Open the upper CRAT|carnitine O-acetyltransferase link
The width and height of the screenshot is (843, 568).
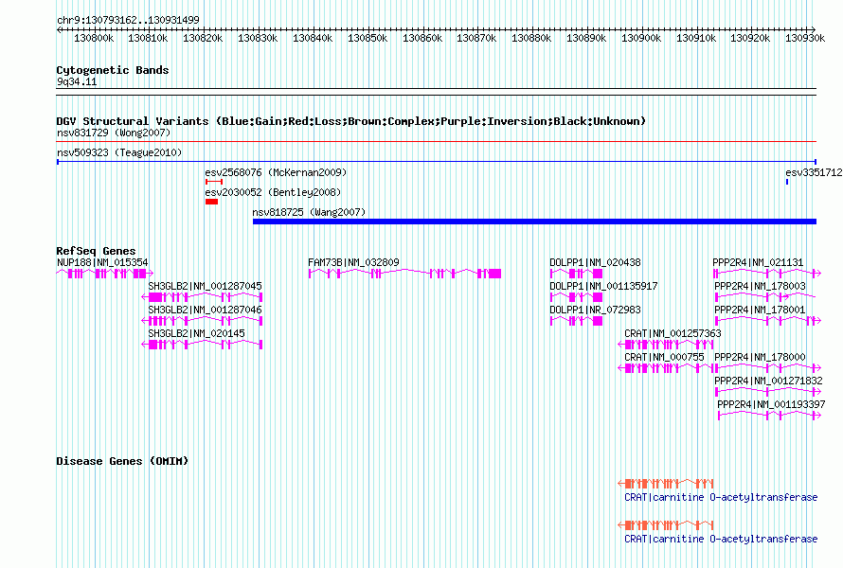(721, 497)
